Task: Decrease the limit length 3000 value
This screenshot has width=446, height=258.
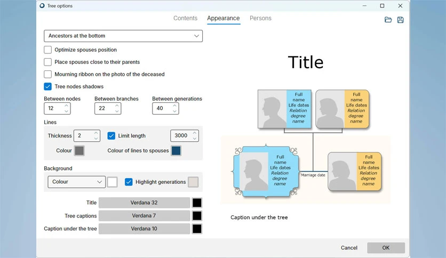Action: (195, 139)
